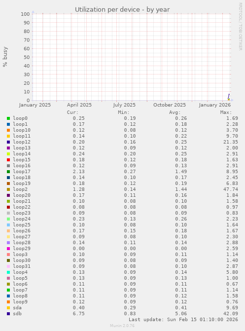245x331 pixels.
Task: Click the loop19 max value 6.83
Action: point(232,184)
